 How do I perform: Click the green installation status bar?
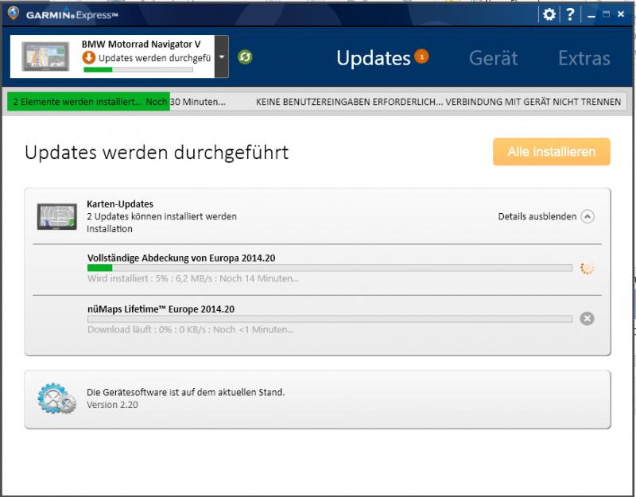pyautogui.click(x=89, y=102)
